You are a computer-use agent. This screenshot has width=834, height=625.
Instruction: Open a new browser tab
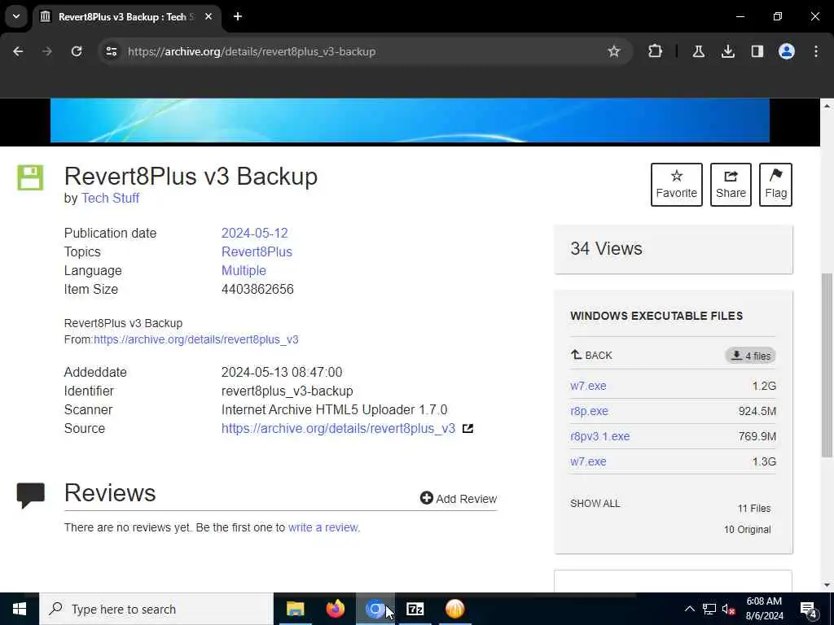pyautogui.click(x=238, y=17)
